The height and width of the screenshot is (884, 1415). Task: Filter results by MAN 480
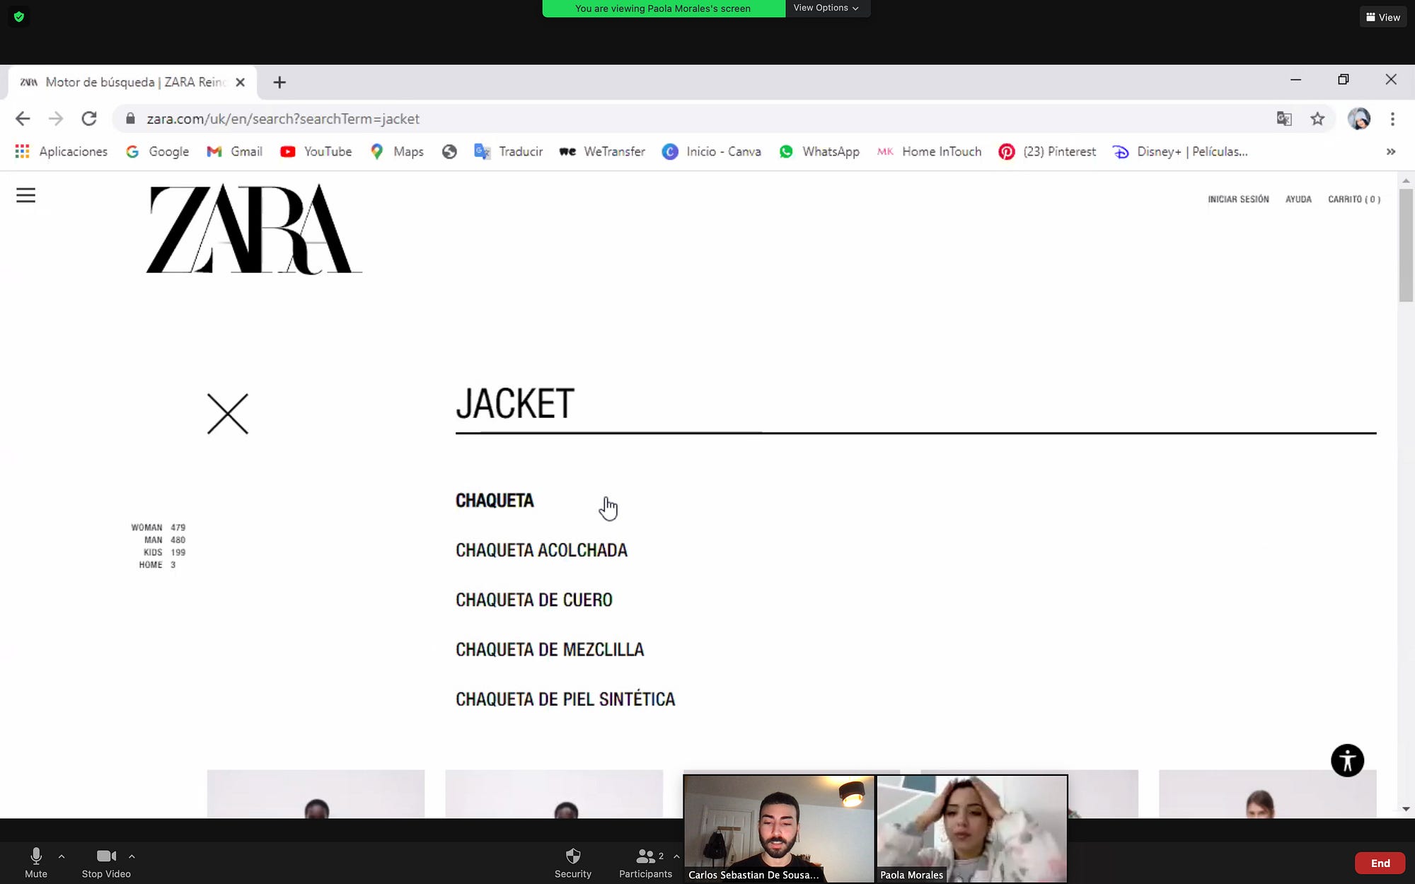point(165,540)
